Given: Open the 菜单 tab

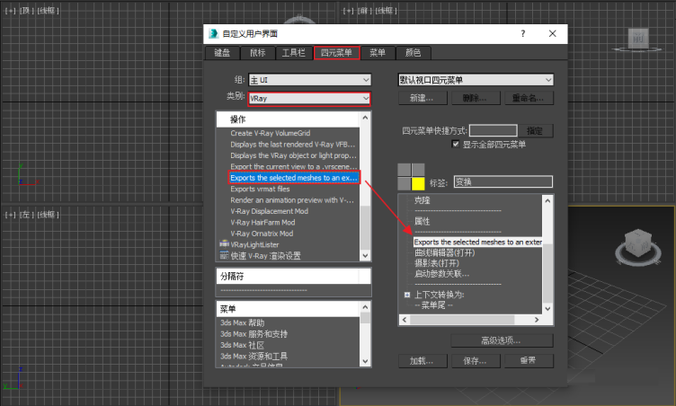Looking at the screenshot, I should [378, 53].
